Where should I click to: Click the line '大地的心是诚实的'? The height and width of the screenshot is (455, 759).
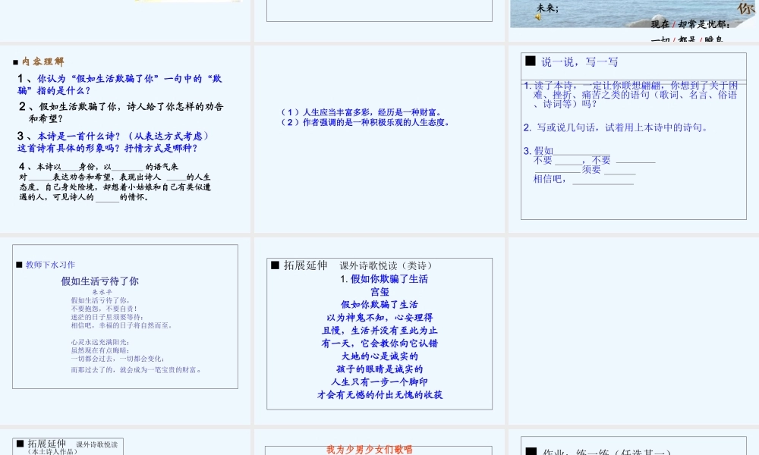pos(379,356)
